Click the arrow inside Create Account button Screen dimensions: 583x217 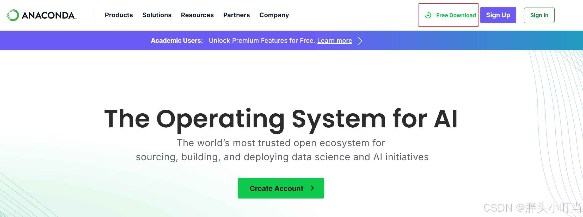coord(312,188)
